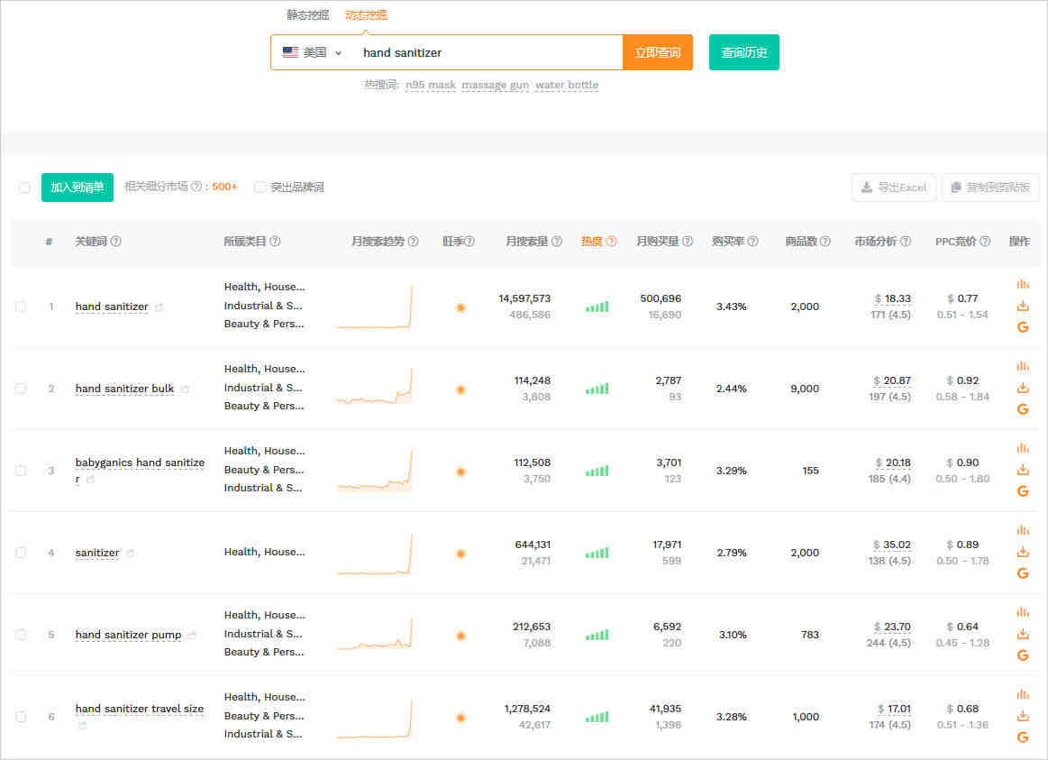Click help icon next to PPC竞价 header
The width and height of the screenshot is (1048, 760).
pos(985,242)
